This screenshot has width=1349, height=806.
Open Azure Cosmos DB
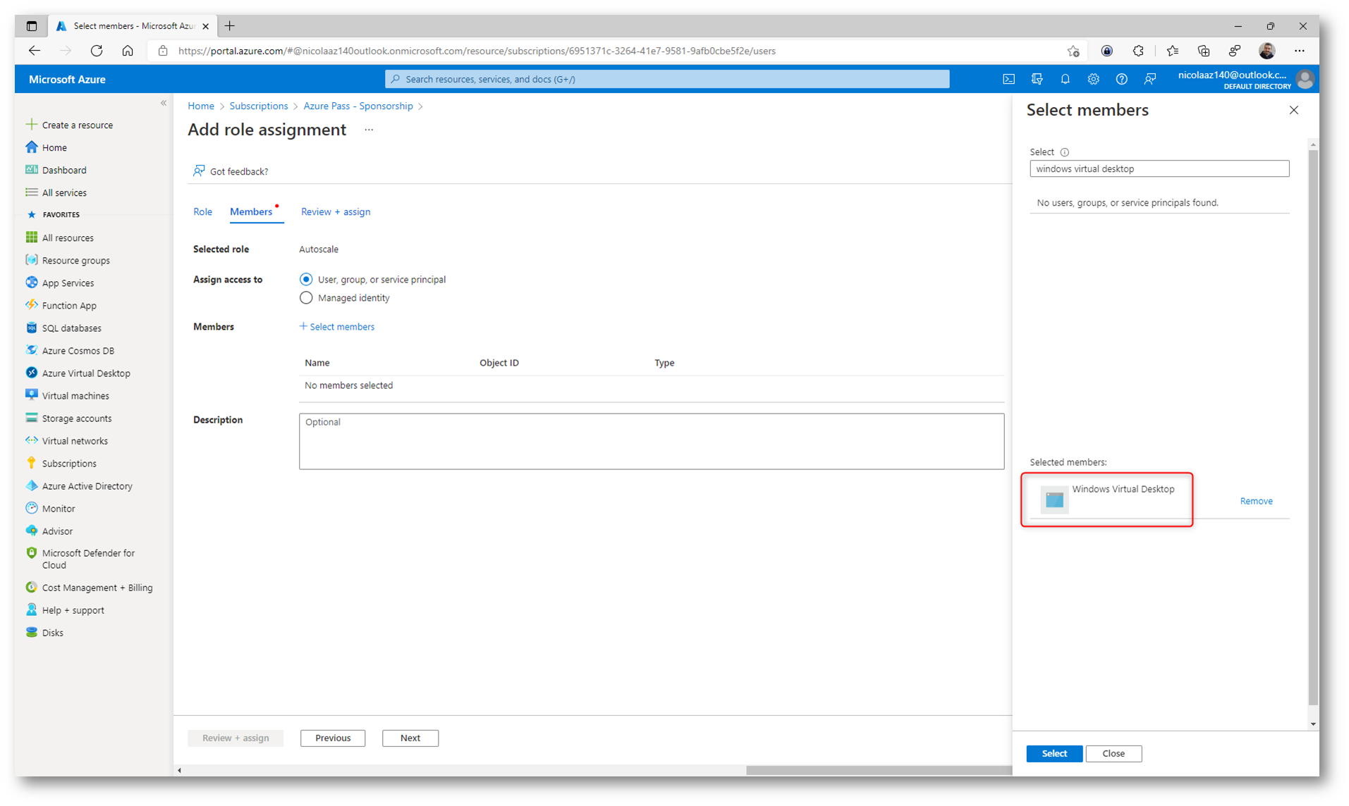(x=70, y=350)
